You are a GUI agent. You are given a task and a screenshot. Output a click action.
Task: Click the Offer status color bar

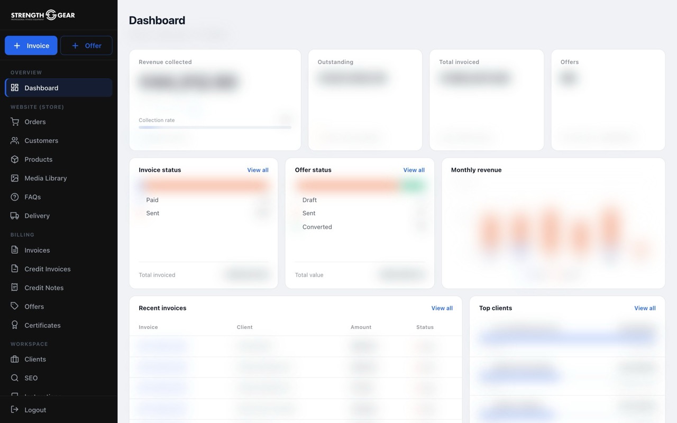[x=360, y=186]
